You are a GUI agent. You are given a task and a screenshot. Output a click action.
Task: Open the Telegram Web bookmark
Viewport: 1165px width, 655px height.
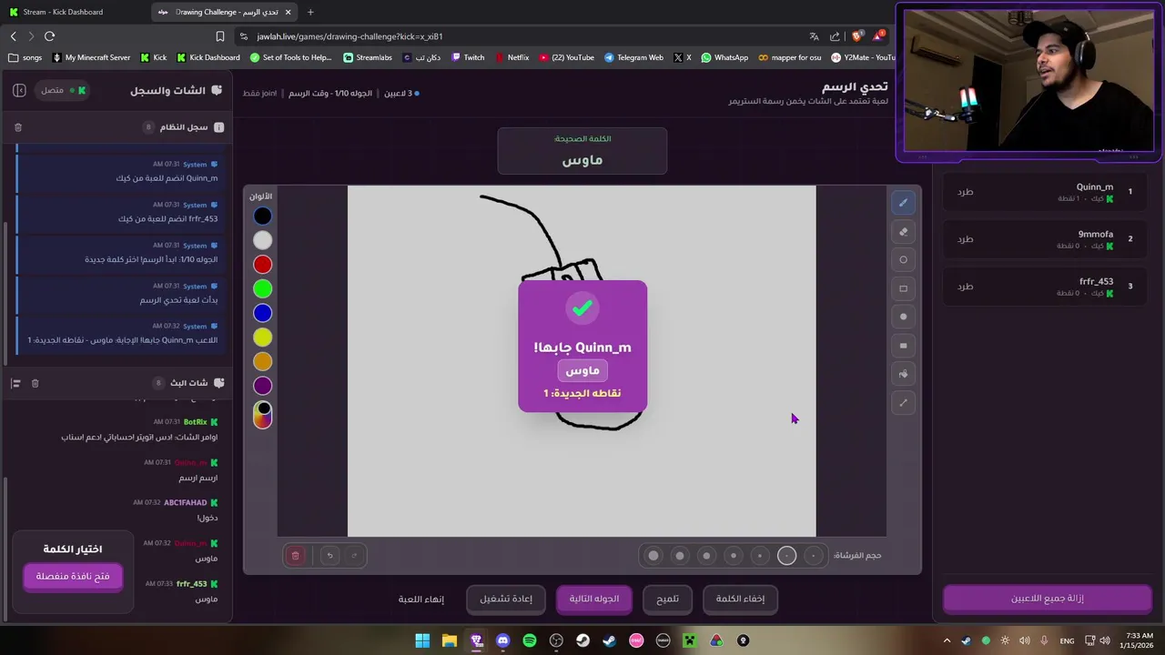click(x=633, y=57)
